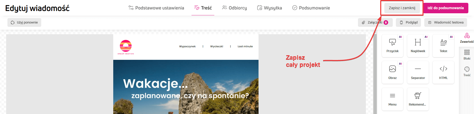474x114 pixels.
Task: Add a Przycisk button block
Action: [392, 46]
